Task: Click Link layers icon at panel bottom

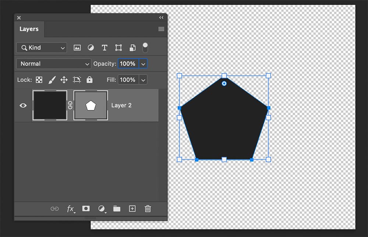Action: [54, 209]
